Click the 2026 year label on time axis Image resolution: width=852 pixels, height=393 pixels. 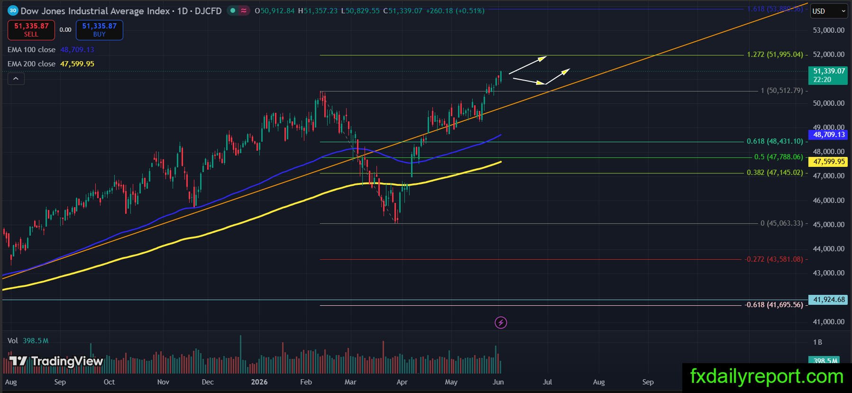tap(259, 382)
